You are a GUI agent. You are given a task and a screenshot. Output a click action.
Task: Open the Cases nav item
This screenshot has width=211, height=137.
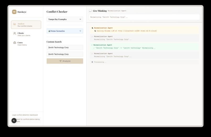pos(26,44)
